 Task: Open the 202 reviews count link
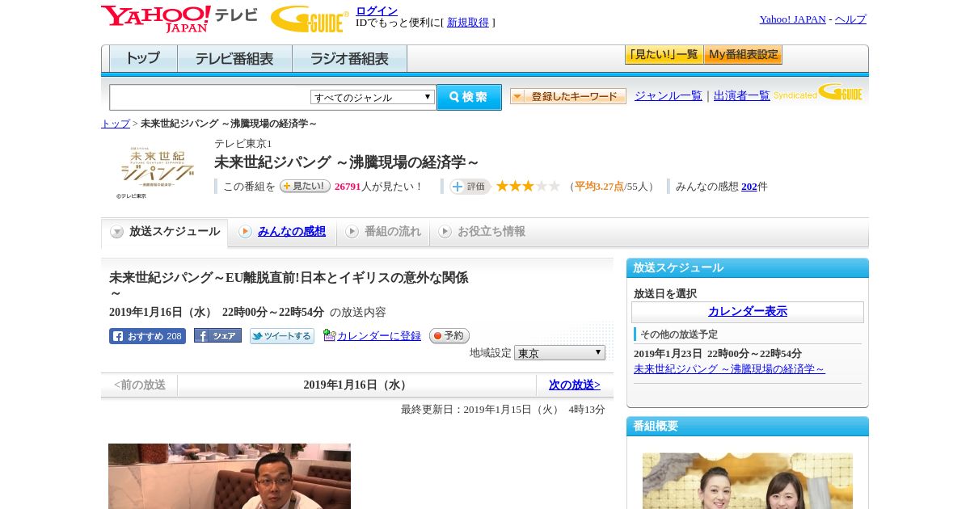749,187
